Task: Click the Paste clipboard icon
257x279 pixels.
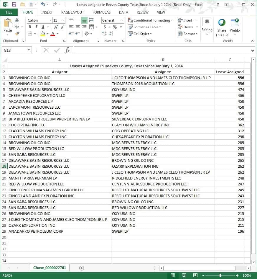Action: (x=8, y=23)
